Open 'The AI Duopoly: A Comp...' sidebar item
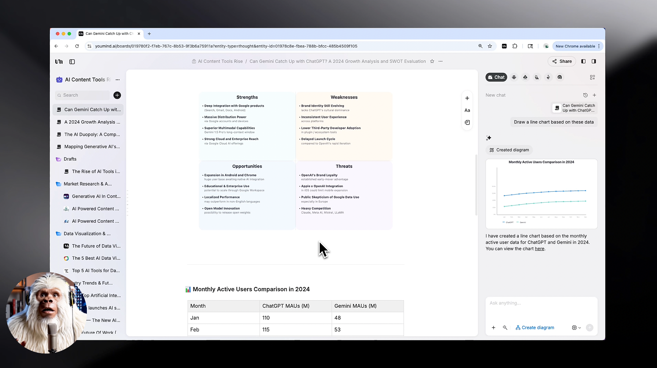The width and height of the screenshot is (657, 368). pos(88,134)
